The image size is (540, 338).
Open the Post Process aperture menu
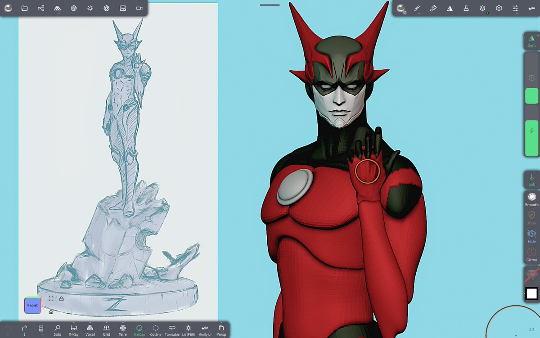(106, 8)
